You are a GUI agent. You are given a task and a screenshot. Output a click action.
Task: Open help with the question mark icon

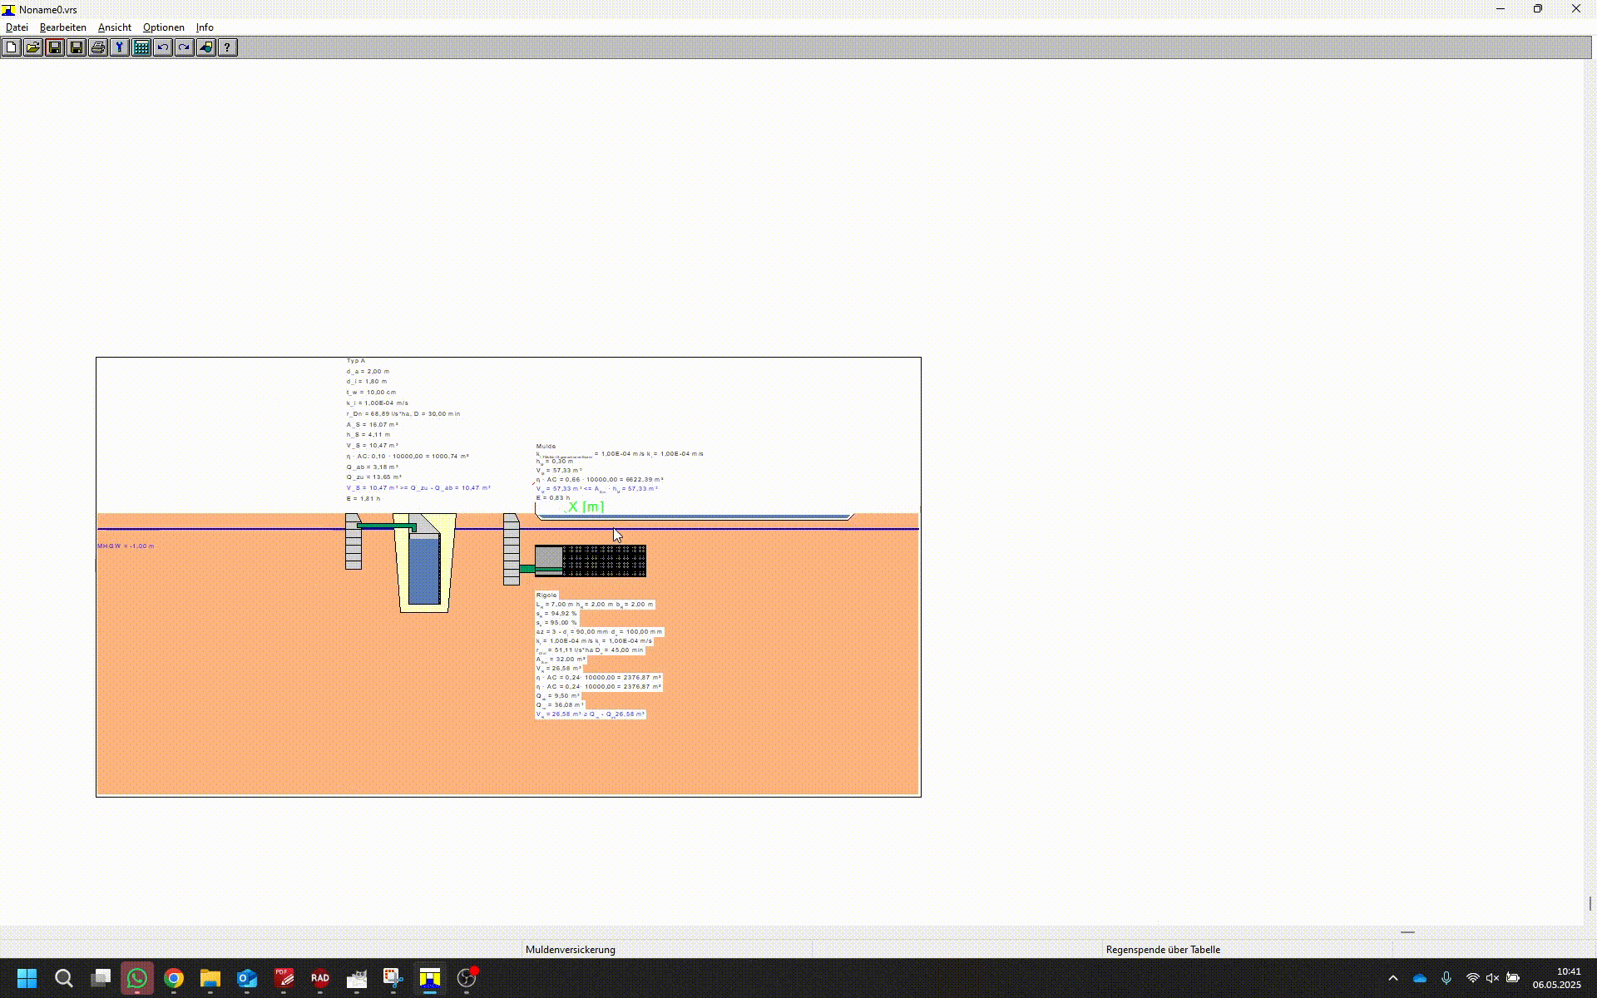pos(227,47)
